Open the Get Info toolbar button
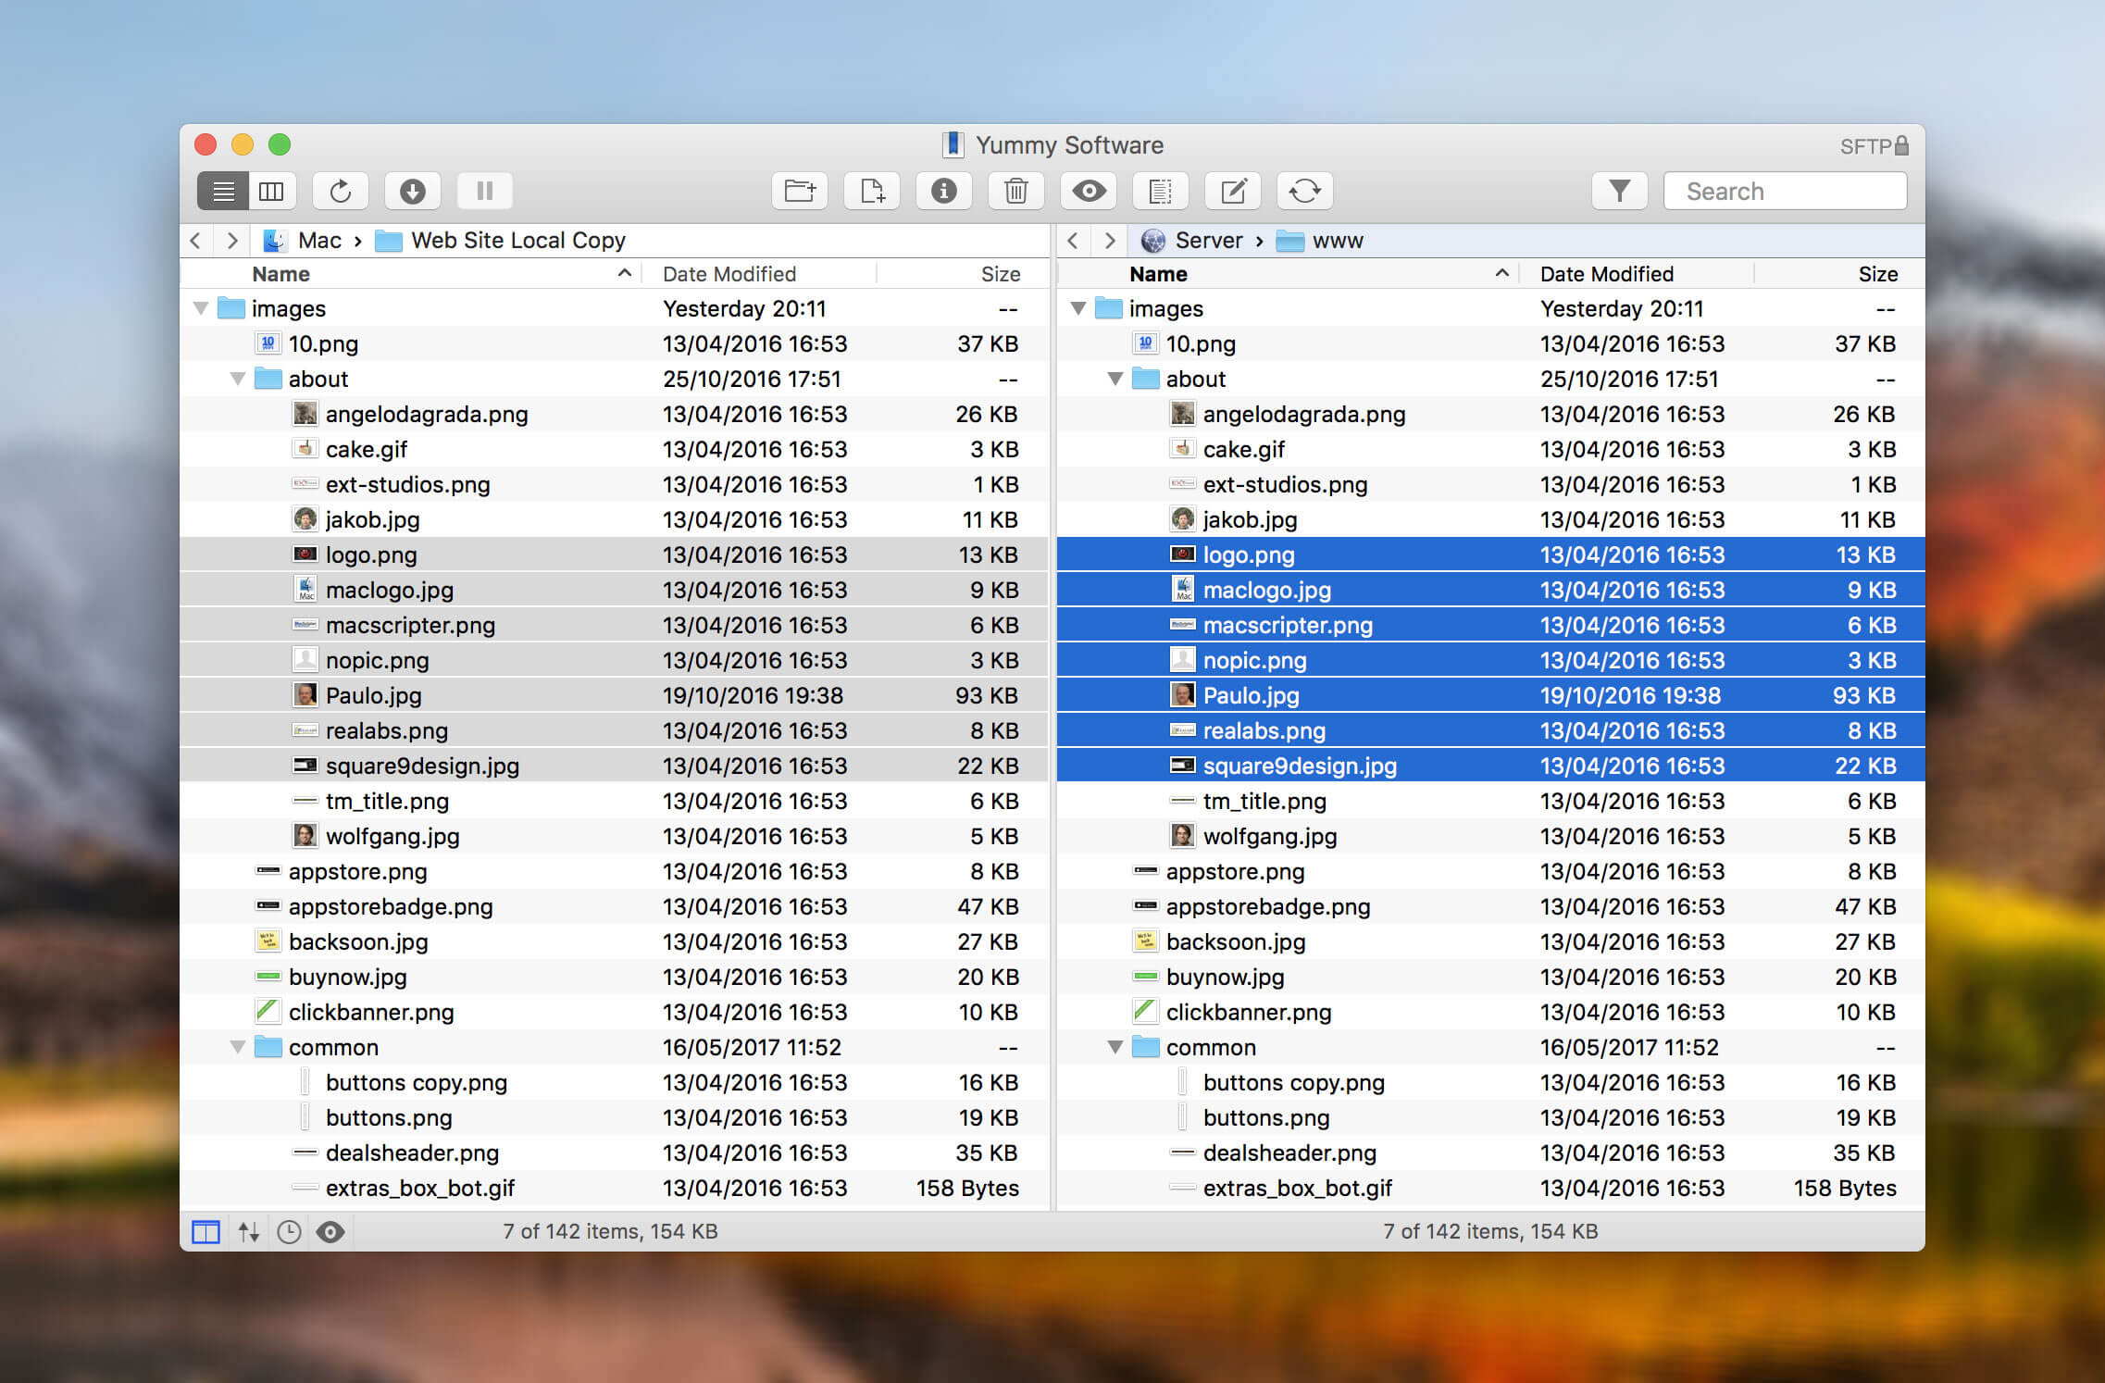This screenshot has height=1383, width=2105. (x=943, y=192)
